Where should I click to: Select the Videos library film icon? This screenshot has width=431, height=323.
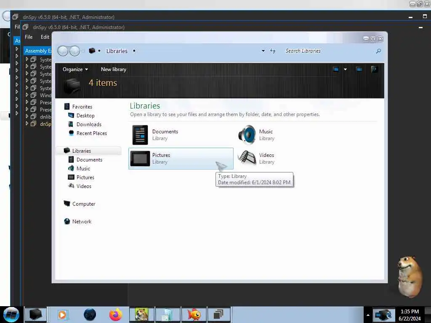click(x=247, y=158)
